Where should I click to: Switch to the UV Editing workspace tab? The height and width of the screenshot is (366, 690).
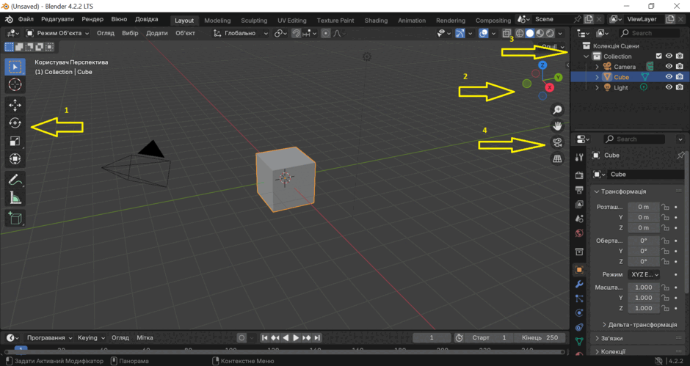pos(291,21)
